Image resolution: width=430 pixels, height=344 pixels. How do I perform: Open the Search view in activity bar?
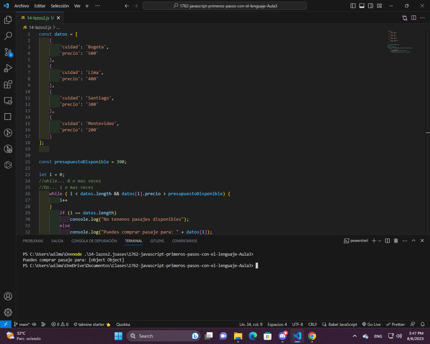tap(8, 36)
